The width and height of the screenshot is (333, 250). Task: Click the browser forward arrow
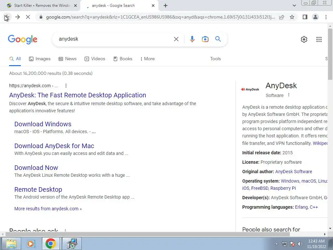pos(18,17)
